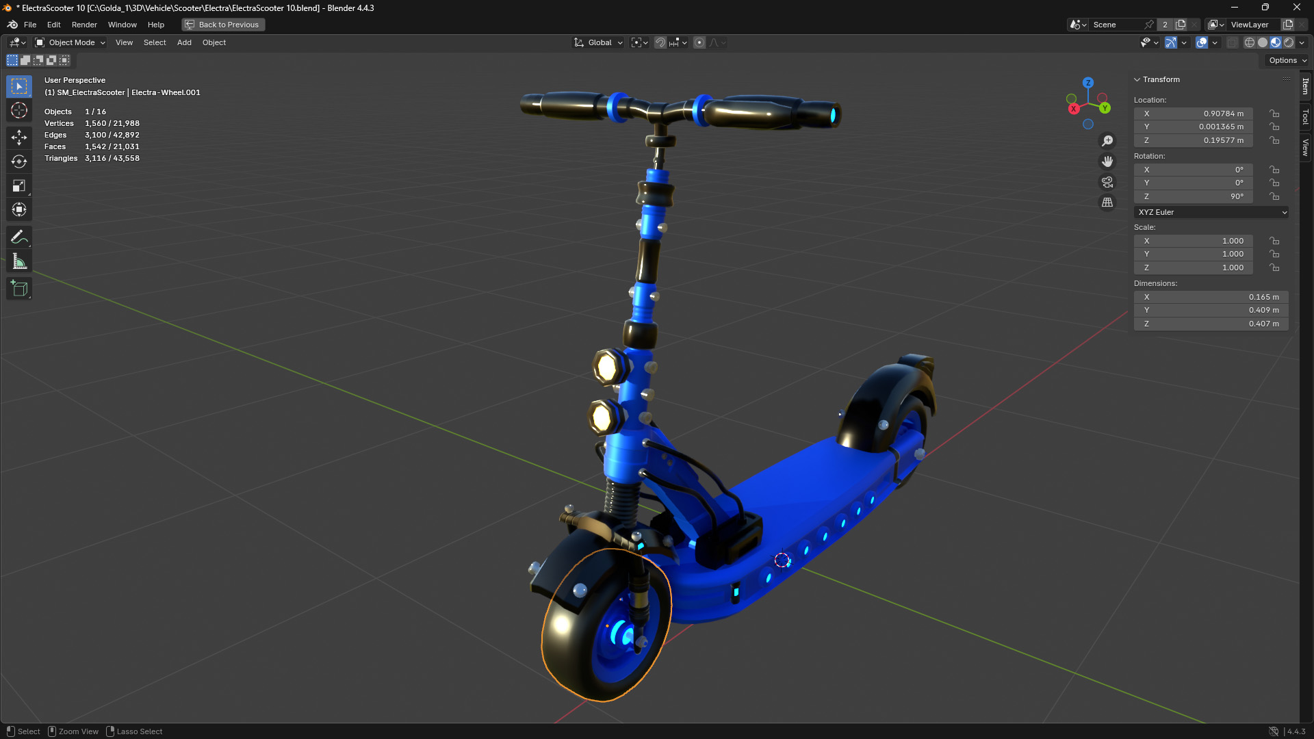Screen dimensions: 1314x739
Task: Enable Rendered viewport shading
Action: coord(1289,42)
